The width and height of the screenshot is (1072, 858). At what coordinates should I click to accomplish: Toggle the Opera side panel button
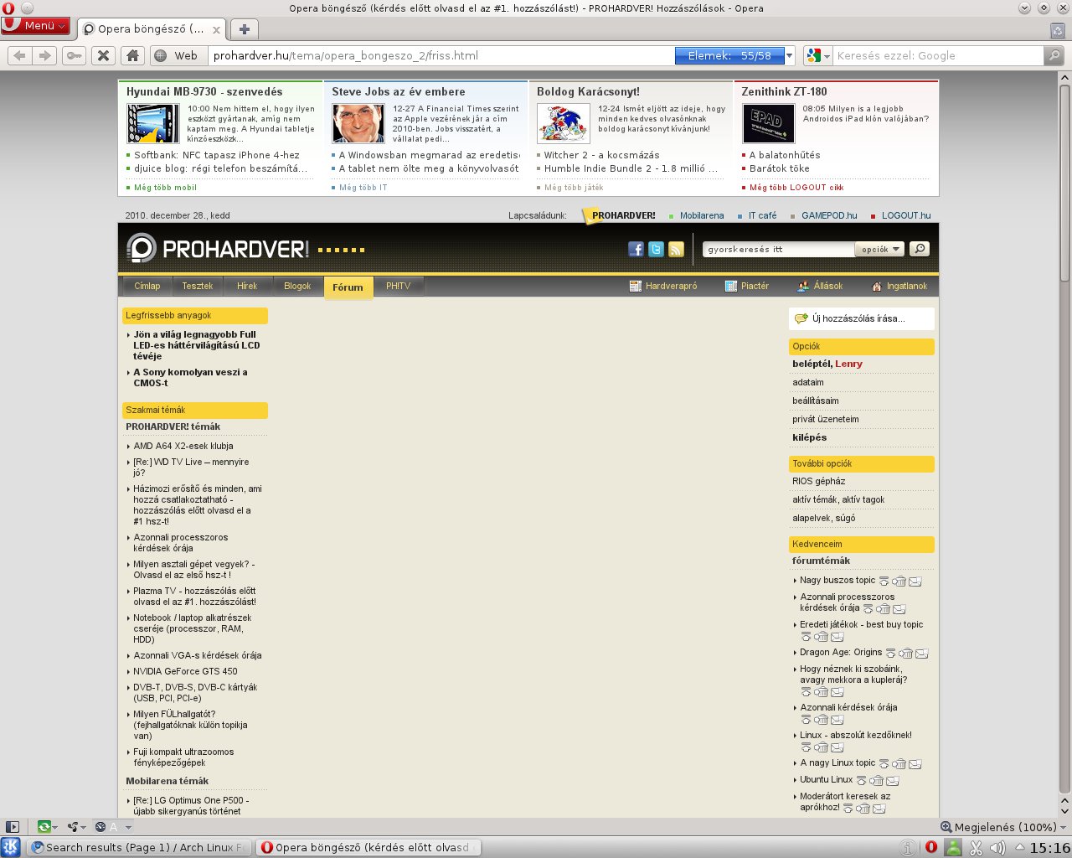point(13,827)
